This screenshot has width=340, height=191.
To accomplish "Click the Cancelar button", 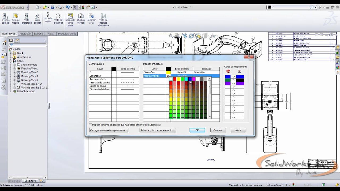I will click(x=218, y=130).
